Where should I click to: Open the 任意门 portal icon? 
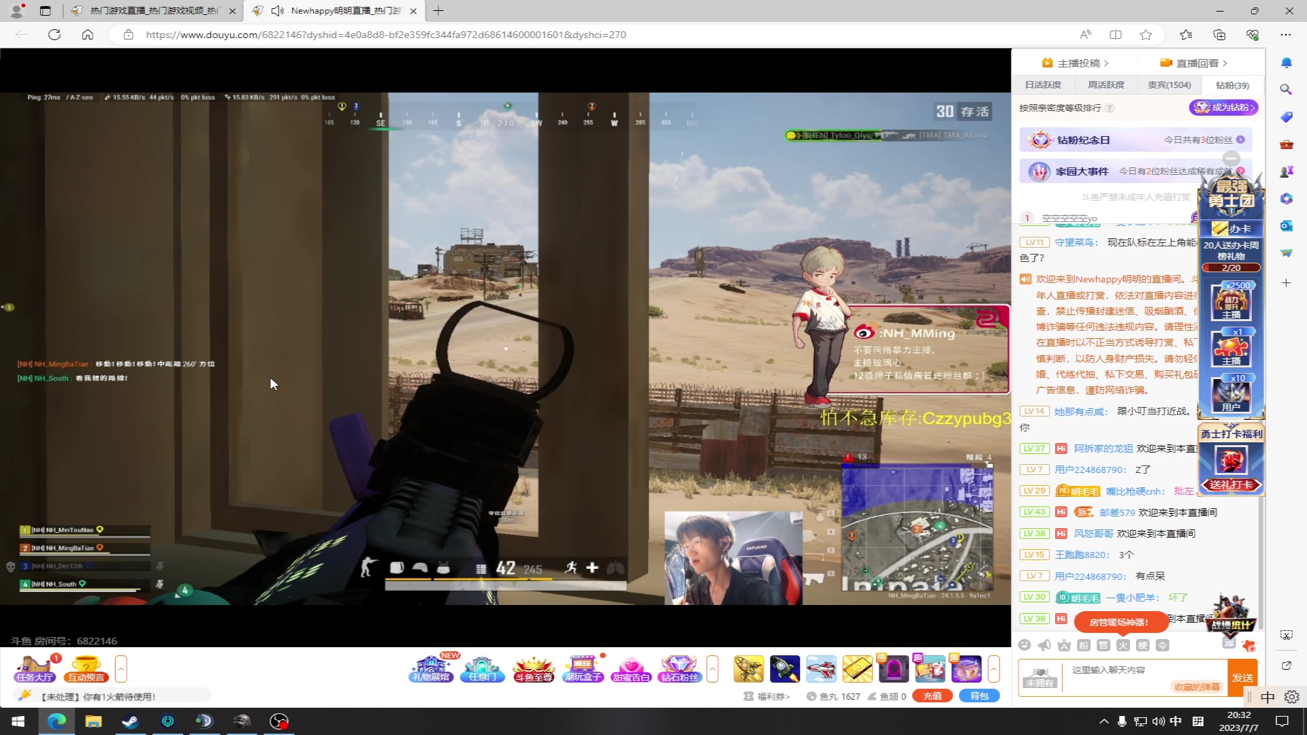(x=482, y=669)
